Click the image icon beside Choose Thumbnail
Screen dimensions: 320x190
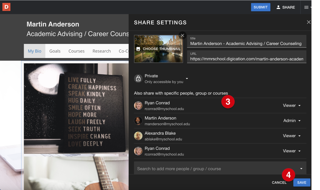pyautogui.click(x=138, y=49)
